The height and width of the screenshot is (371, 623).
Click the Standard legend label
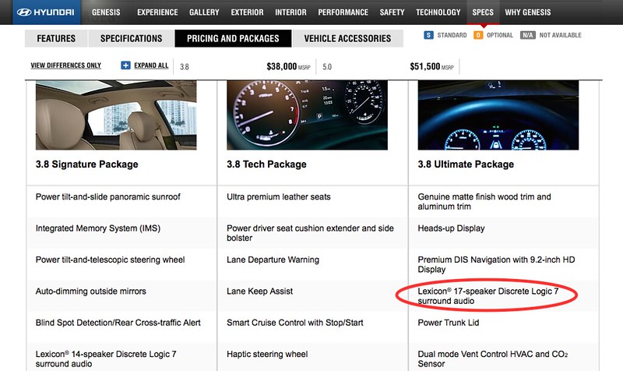pos(452,35)
